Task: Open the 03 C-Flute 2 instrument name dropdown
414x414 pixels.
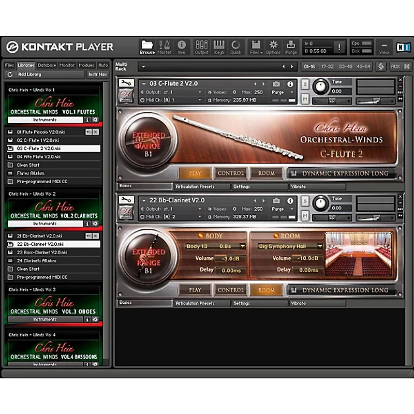Action: pos(144,84)
